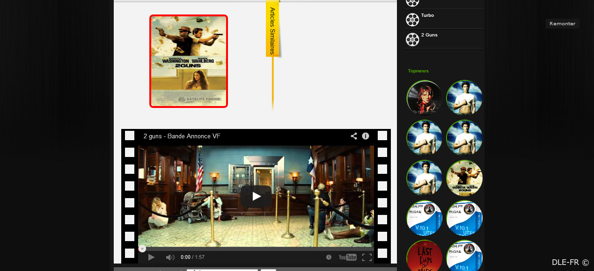Select the red-haired woman Topnews thumbnail
This screenshot has width=594, height=271.
point(424,98)
